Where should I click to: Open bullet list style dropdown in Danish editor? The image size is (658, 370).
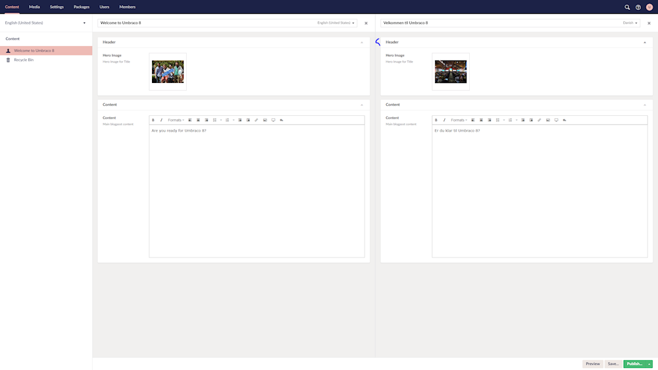tap(504, 120)
